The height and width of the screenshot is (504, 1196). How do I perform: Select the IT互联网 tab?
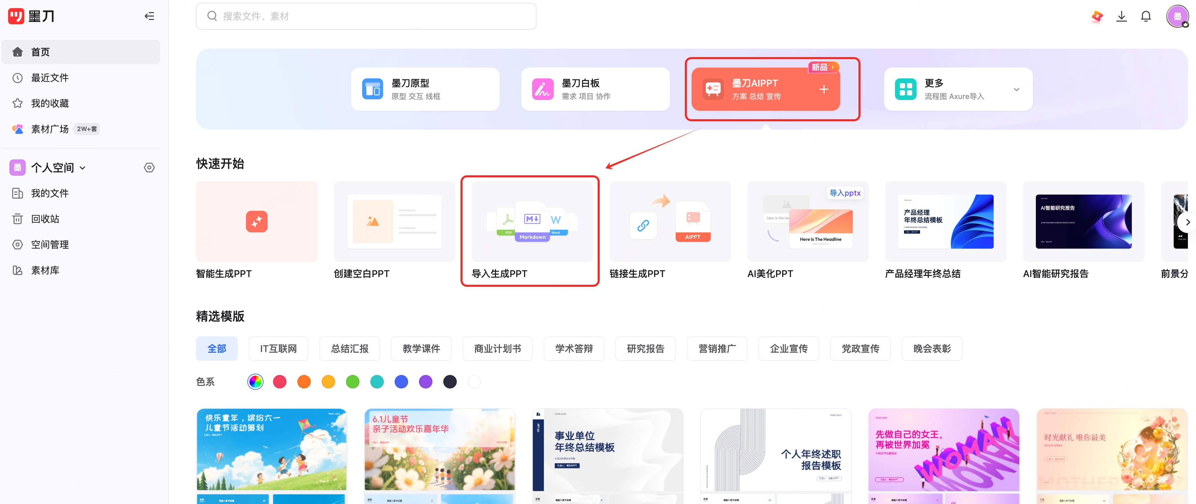click(x=278, y=349)
